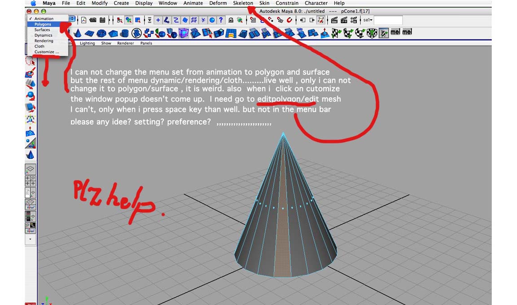Click the highlighted UV checker shelf icon
This screenshot has width=517, height=305.
click(383, 33)
